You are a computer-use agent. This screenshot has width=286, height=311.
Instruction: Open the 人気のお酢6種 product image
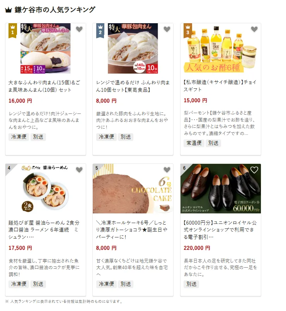[x=221, y=48]
